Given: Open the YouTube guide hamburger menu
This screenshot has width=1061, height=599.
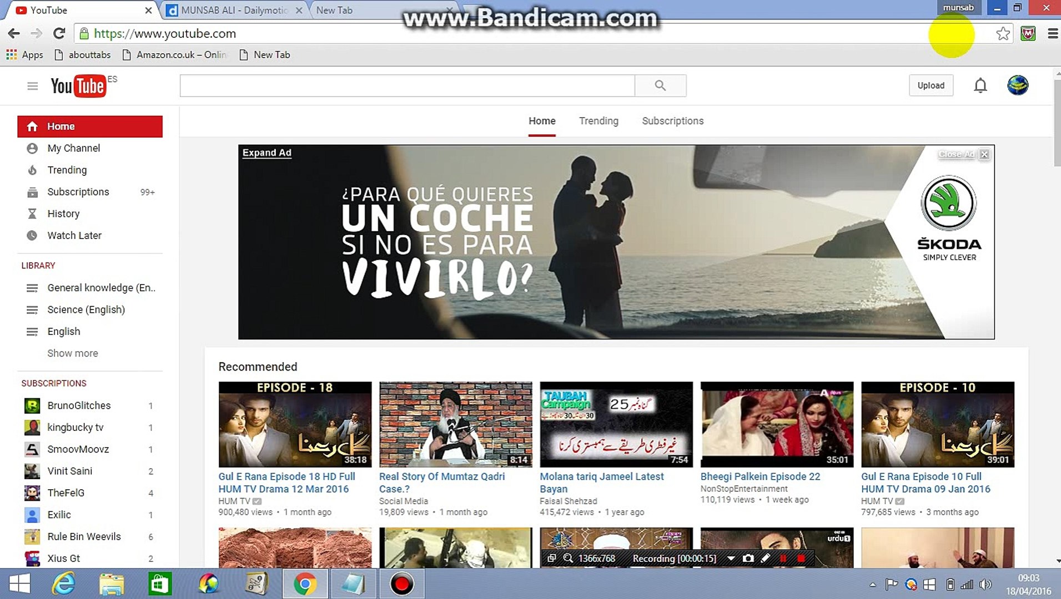Looking at the screenshot, I should tap(33, 86).
